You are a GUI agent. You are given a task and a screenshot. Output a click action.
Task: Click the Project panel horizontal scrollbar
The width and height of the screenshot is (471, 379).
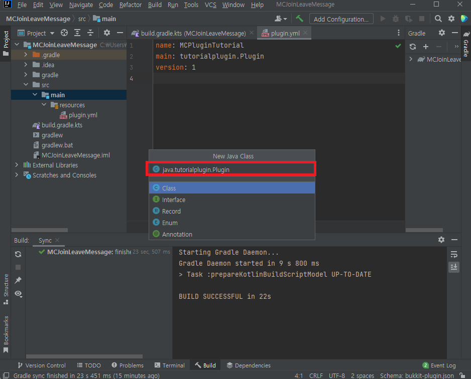tap(39, 230)
